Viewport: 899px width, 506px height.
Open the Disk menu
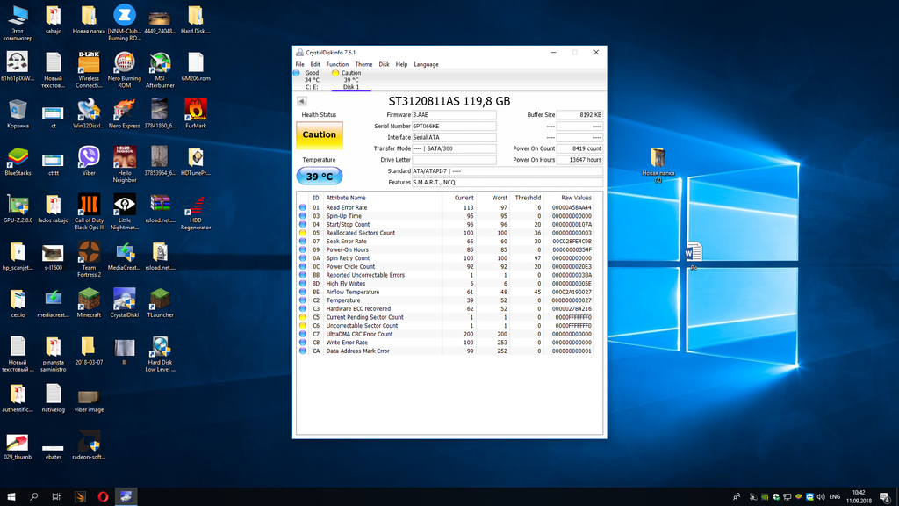[384, 64]
